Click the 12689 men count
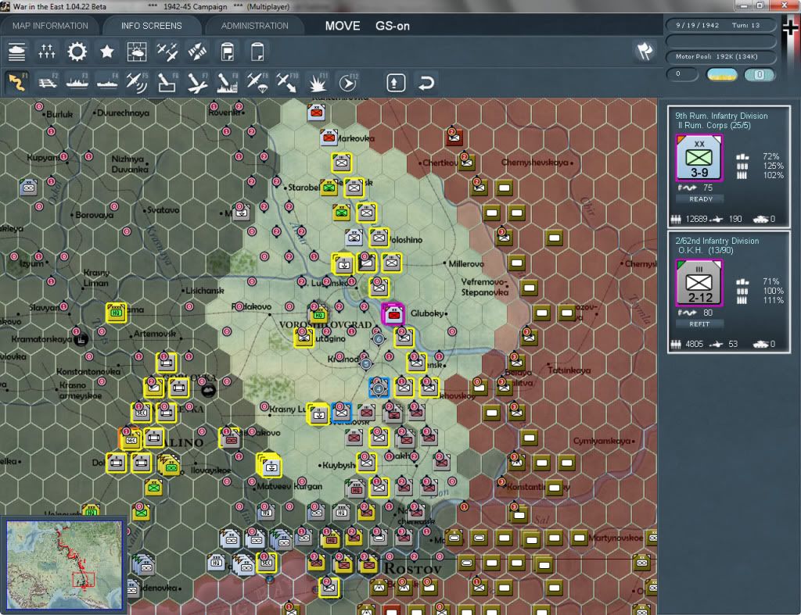 (x=695, y=219)
